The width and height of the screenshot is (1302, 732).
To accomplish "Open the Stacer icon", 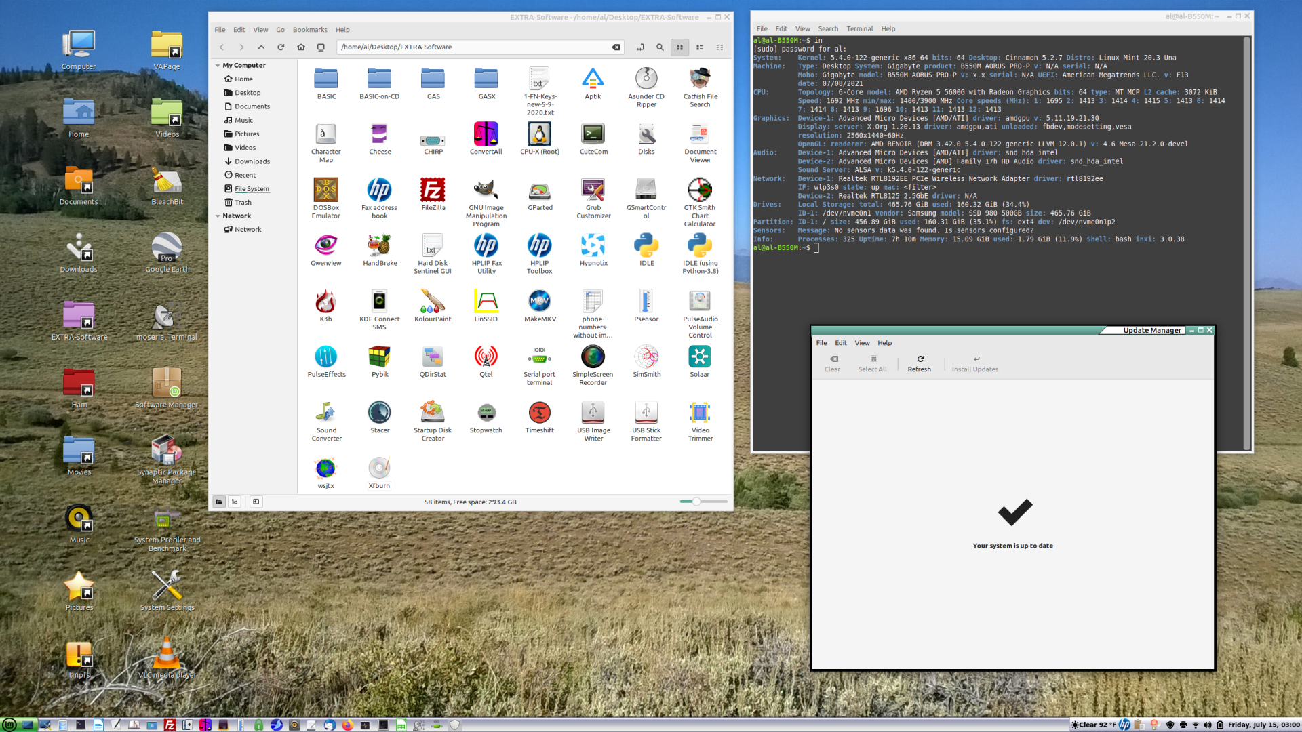I will click(x=380, y=413).
